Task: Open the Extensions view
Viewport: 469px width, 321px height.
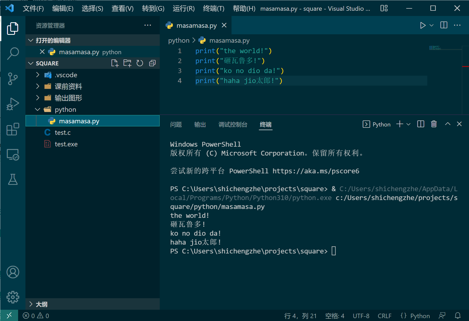Action: [13, 129]
